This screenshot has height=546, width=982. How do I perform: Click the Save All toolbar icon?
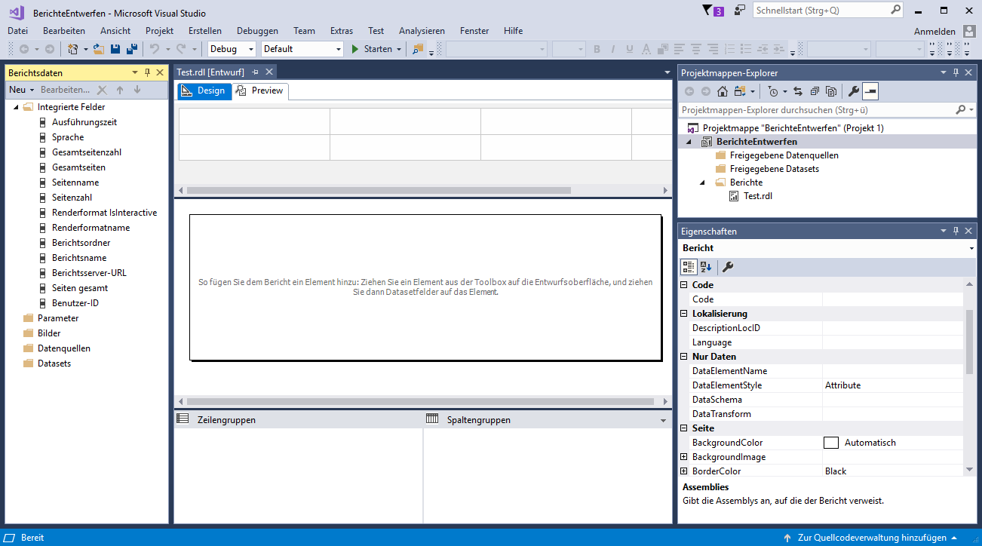point(132,49)
